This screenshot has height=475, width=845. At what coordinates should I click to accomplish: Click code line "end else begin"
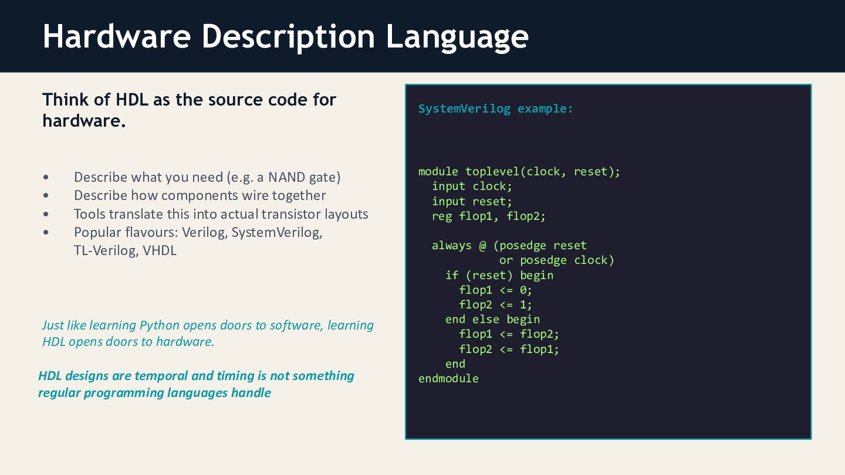(x=492, y=320)
